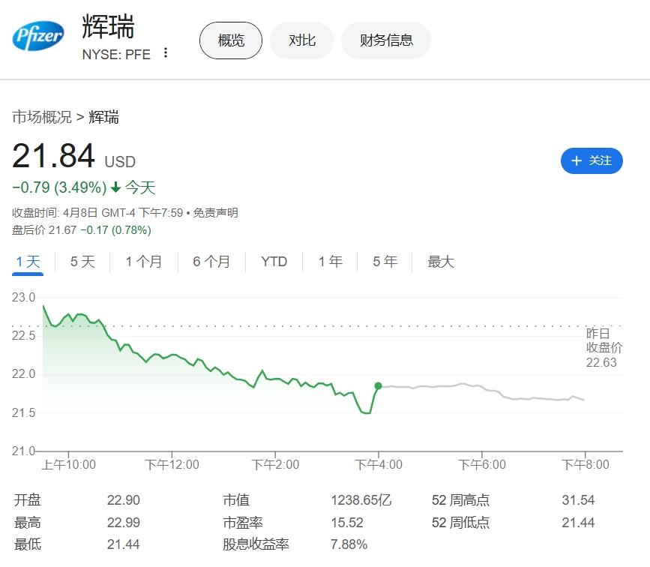Screen dimensions: 650x567
Task: Click the 最高 value 22.99
Action: click(124, 523)
